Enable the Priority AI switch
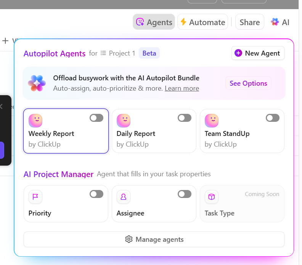302x265 pixels. [x=96, y=194]
